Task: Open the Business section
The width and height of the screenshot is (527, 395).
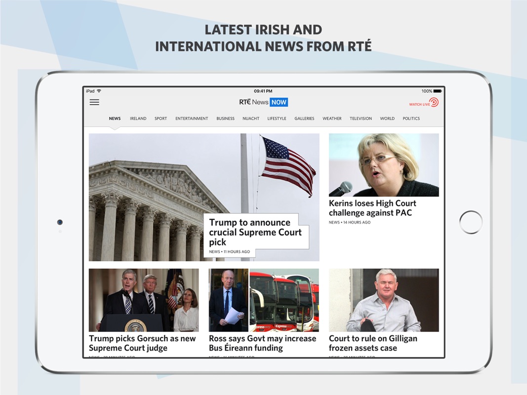Action: (226, 118)
